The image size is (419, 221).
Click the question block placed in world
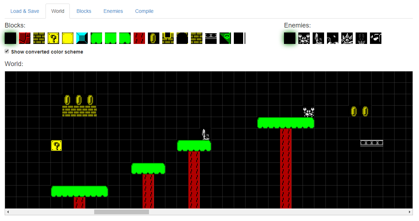pyautogui.click(x=56, y=145)
